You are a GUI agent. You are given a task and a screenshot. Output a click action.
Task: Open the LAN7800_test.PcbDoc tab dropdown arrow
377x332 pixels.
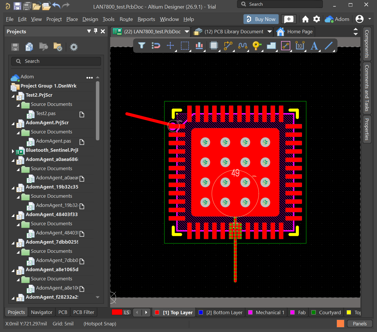(x=187, y=32)
